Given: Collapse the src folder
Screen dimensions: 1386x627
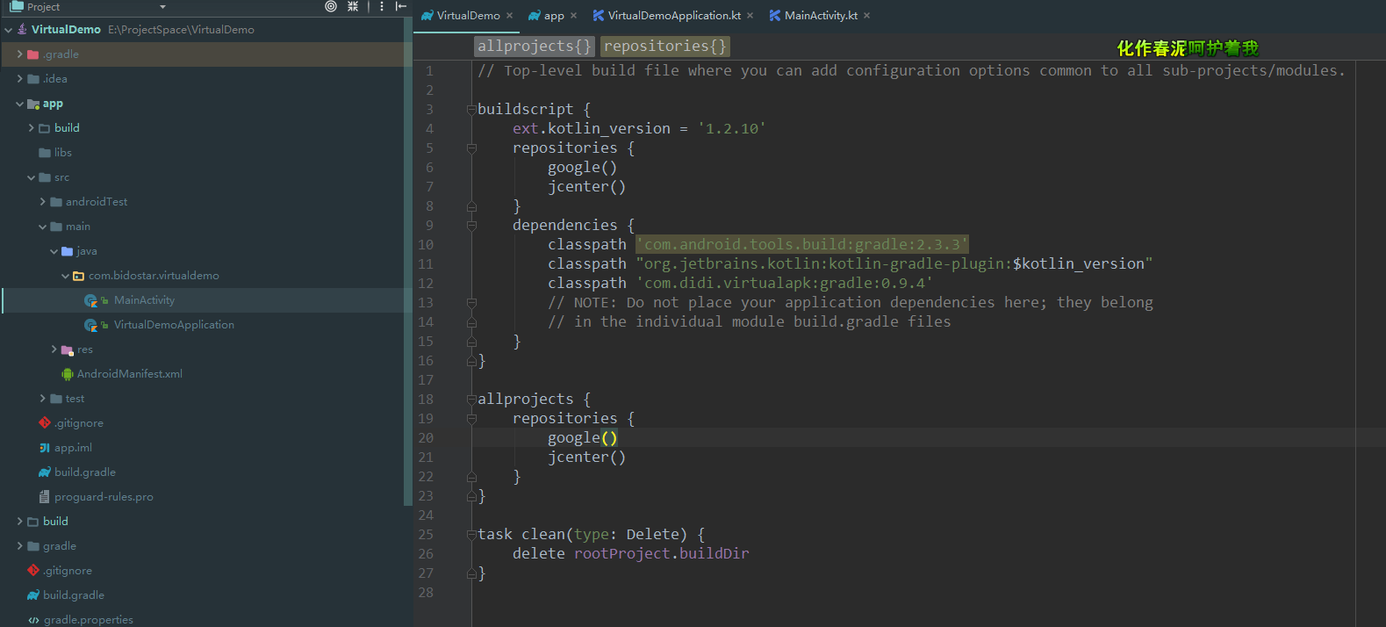Looking at the screenshot, I should click(31, 177).
